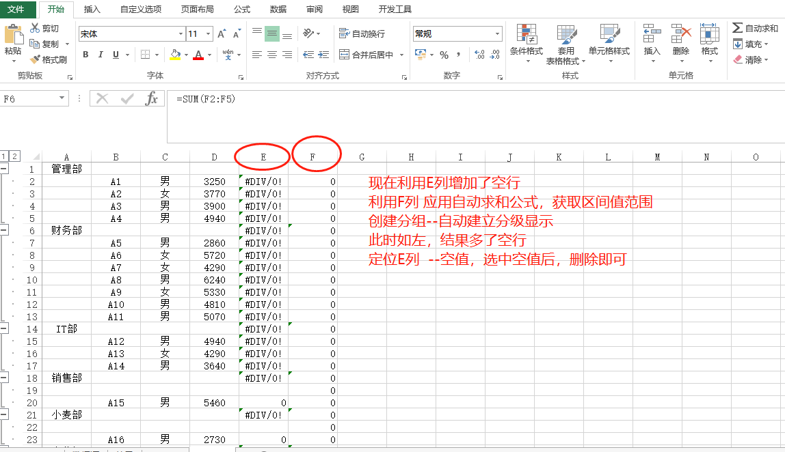Open Font dialog launcher in 字体 group
The image size is (785, 452).
click(241, 78)
